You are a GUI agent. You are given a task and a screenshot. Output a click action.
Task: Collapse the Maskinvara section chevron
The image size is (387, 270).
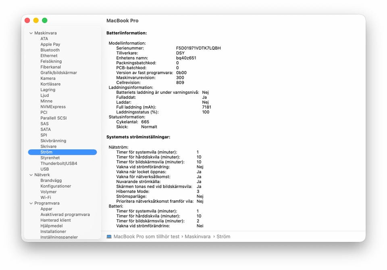click(x=31, y=33)
